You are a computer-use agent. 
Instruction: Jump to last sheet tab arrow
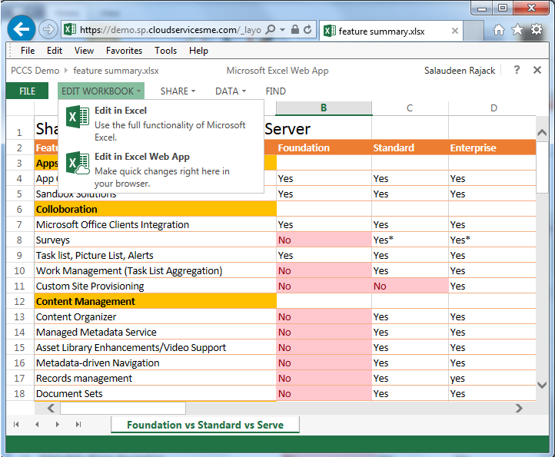[78, 424]
